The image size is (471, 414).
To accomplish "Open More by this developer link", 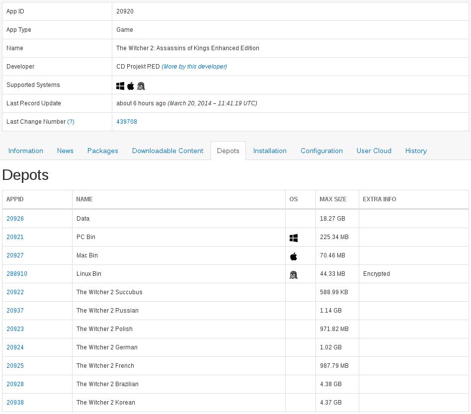I will pyautogui.click(x=194, y=67).
